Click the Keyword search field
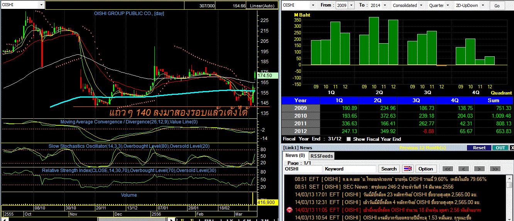Image resolution: width=514 pixels, height=221 pixels. tap(350, 169)
